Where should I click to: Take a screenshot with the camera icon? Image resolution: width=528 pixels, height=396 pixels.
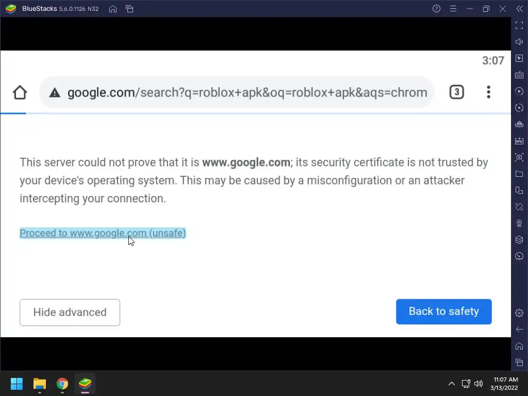click(519, 157)
